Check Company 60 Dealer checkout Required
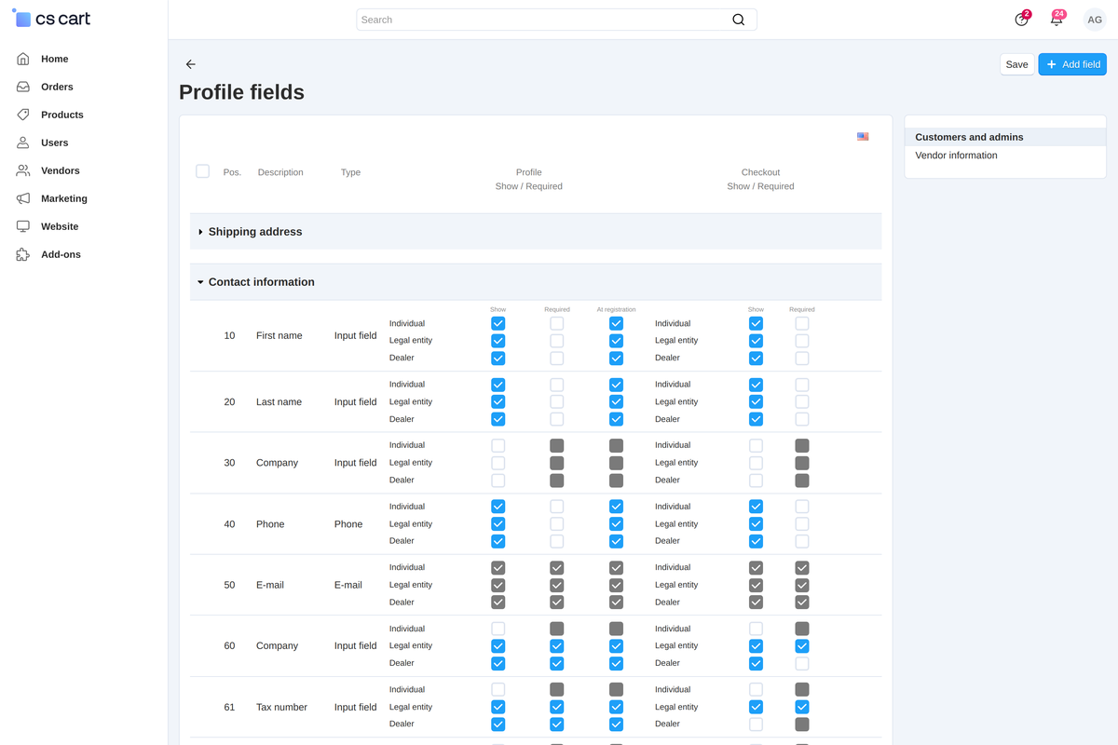 (x=802, y=663)
